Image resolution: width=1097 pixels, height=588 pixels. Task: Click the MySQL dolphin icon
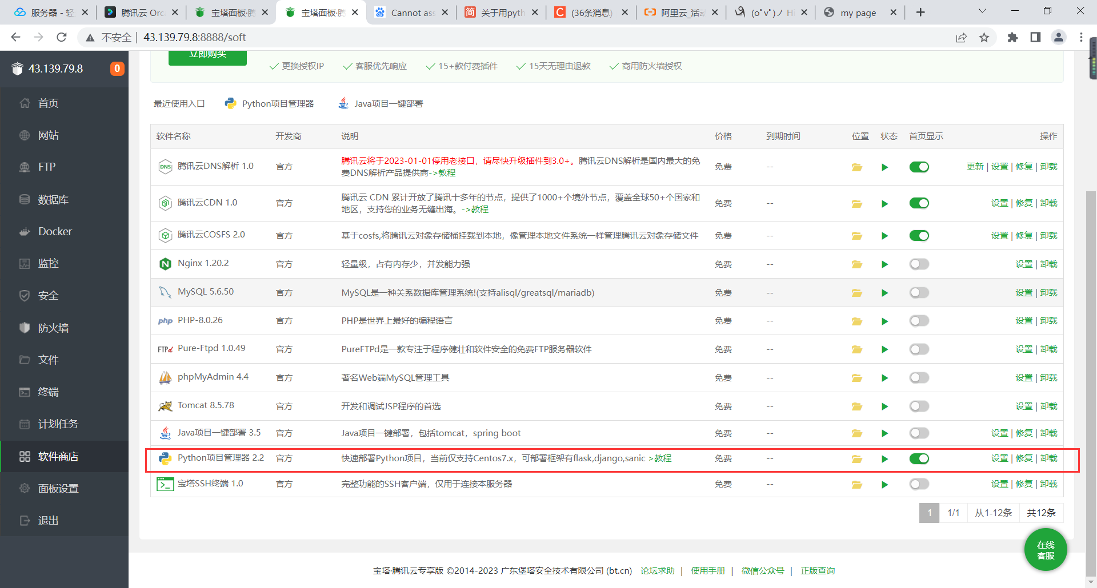coord(165,292)
